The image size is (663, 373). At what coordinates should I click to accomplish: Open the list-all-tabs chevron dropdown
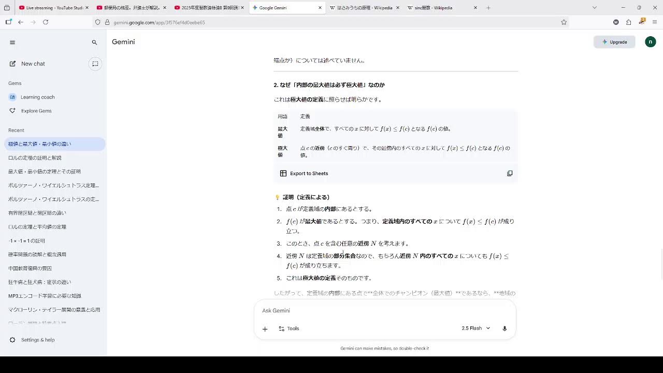(x=594, y=8)
